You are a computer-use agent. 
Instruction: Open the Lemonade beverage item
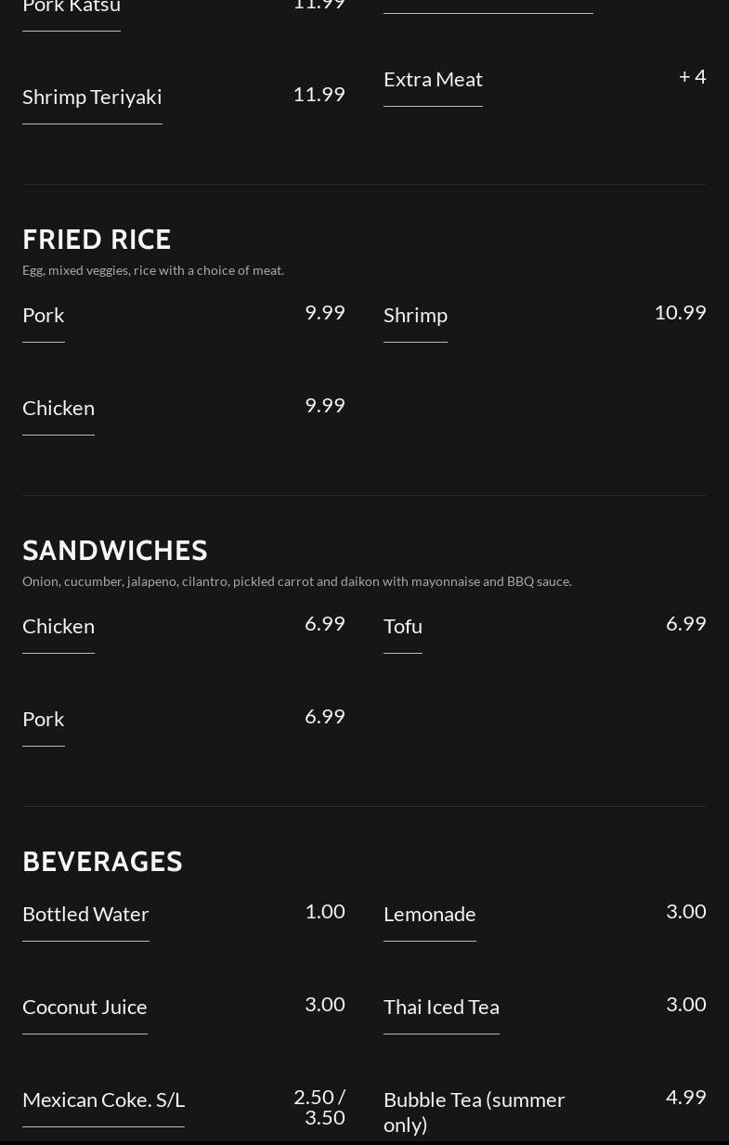pyautogui.click(x=430, y=914)
